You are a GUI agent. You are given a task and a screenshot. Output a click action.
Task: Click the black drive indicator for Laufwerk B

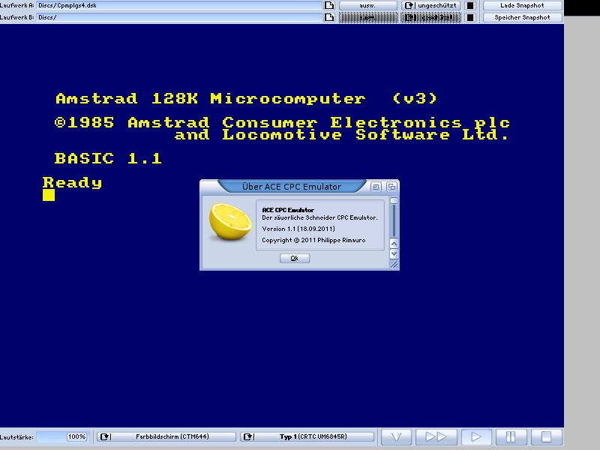[x=470, y=17]
